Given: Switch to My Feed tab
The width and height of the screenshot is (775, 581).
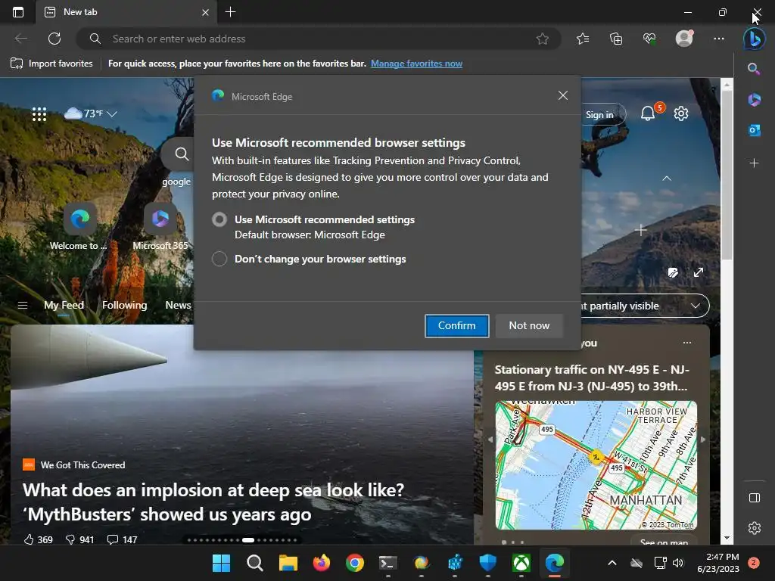Looking at the screenshot, I should (64, 305).
